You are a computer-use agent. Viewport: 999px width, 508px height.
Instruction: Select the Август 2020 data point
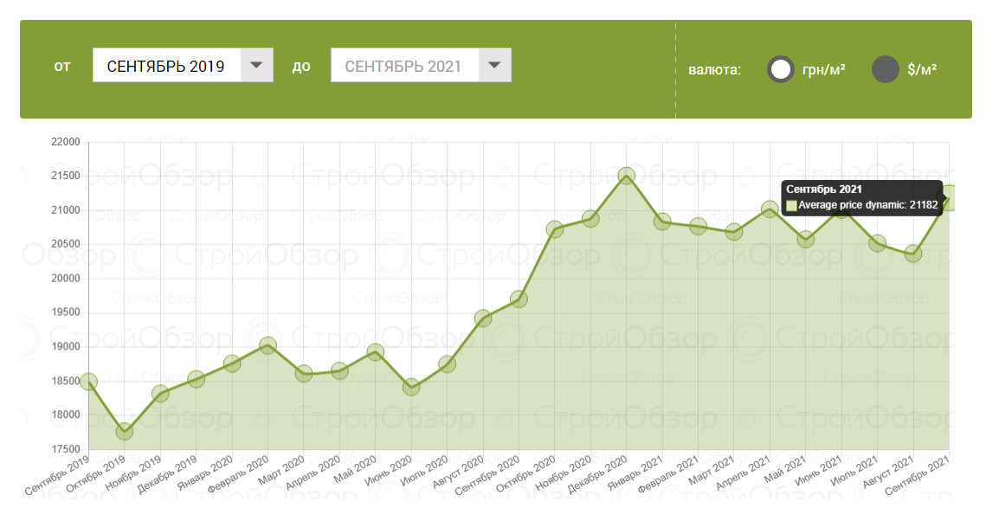483,318
